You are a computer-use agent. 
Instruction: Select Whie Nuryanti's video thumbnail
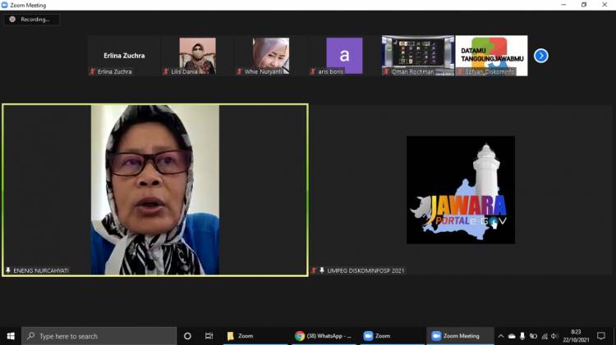point(270,56)
